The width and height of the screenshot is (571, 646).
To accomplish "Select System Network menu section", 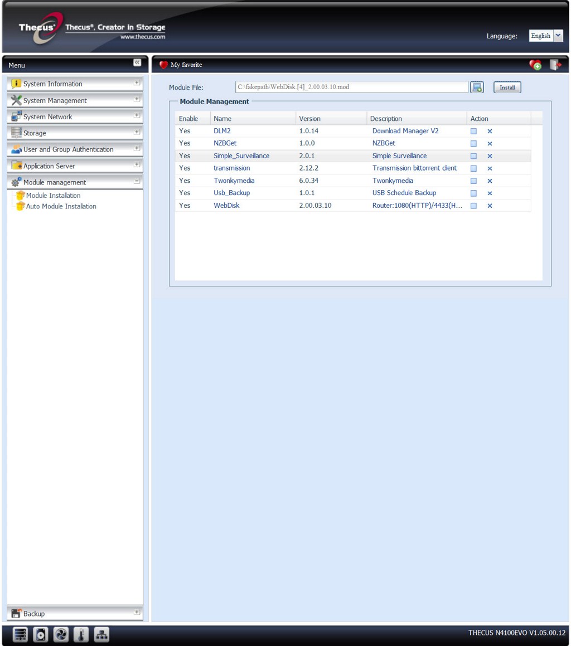I will [75, 117].
